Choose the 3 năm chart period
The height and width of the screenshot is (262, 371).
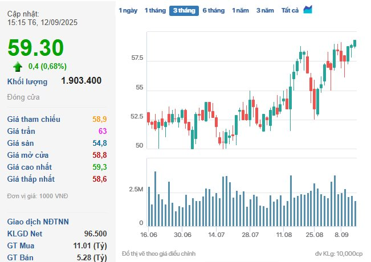point(265,10)
